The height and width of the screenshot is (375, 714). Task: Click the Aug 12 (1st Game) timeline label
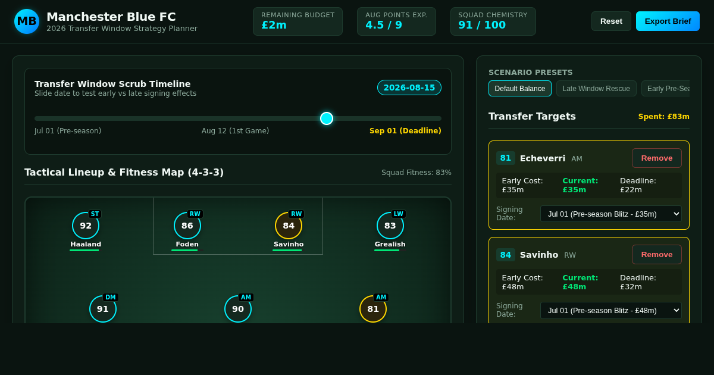[x=235, y=131]
